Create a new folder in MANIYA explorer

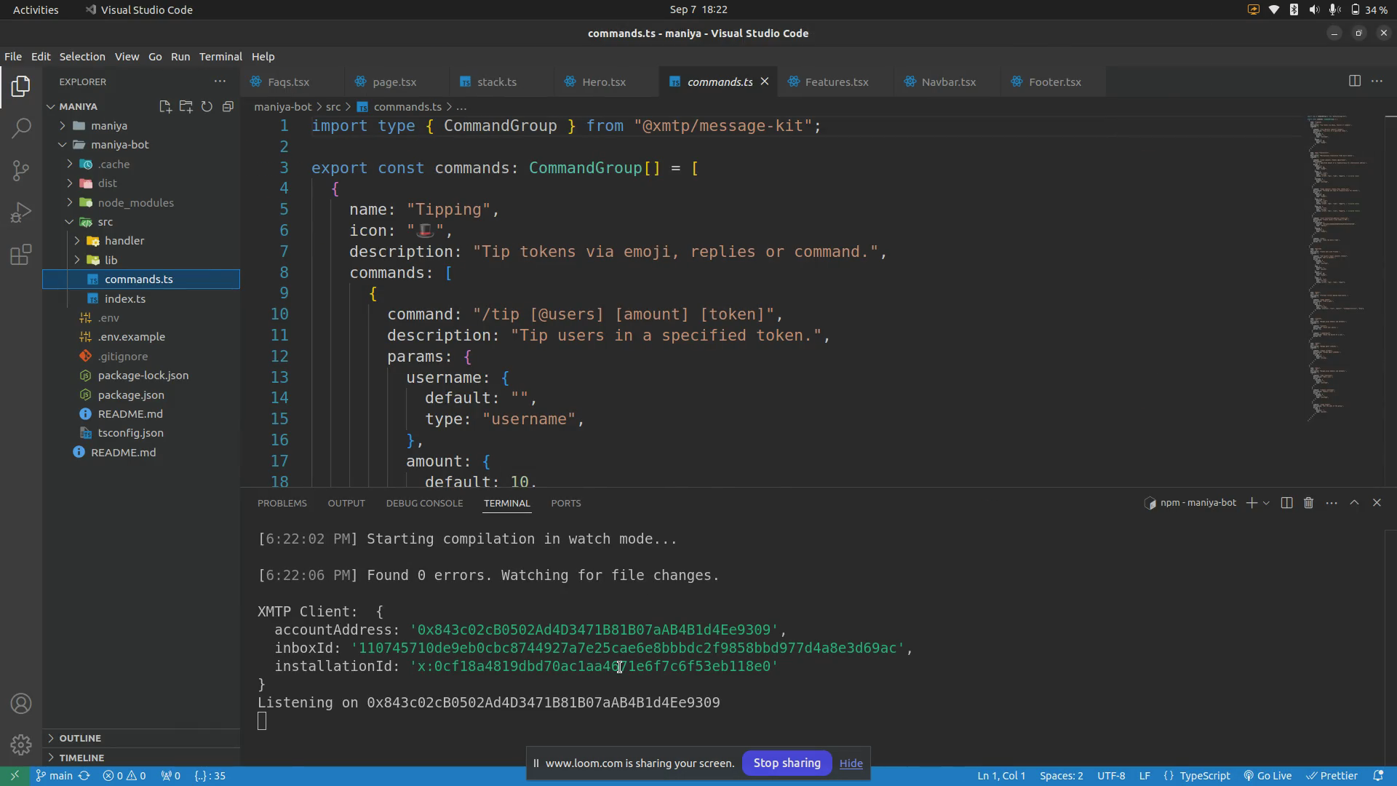186,106
